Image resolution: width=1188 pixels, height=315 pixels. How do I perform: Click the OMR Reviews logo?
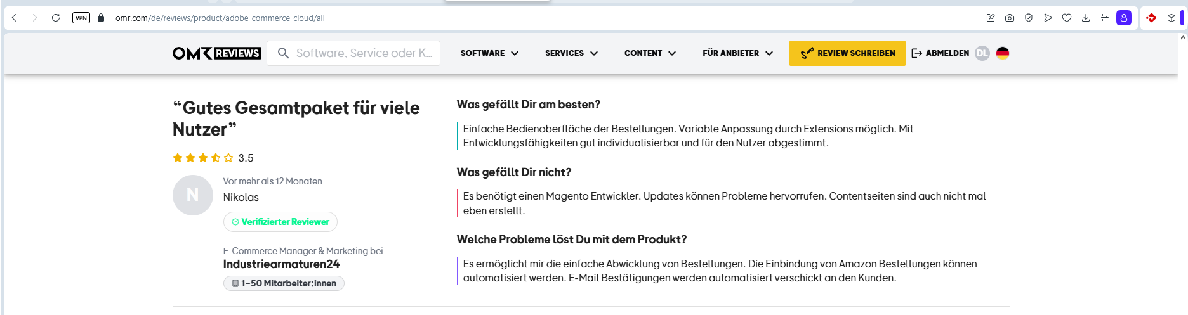point(216,53)
